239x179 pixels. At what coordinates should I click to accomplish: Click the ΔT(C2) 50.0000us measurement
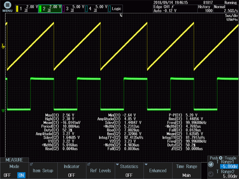pos(187,149)
